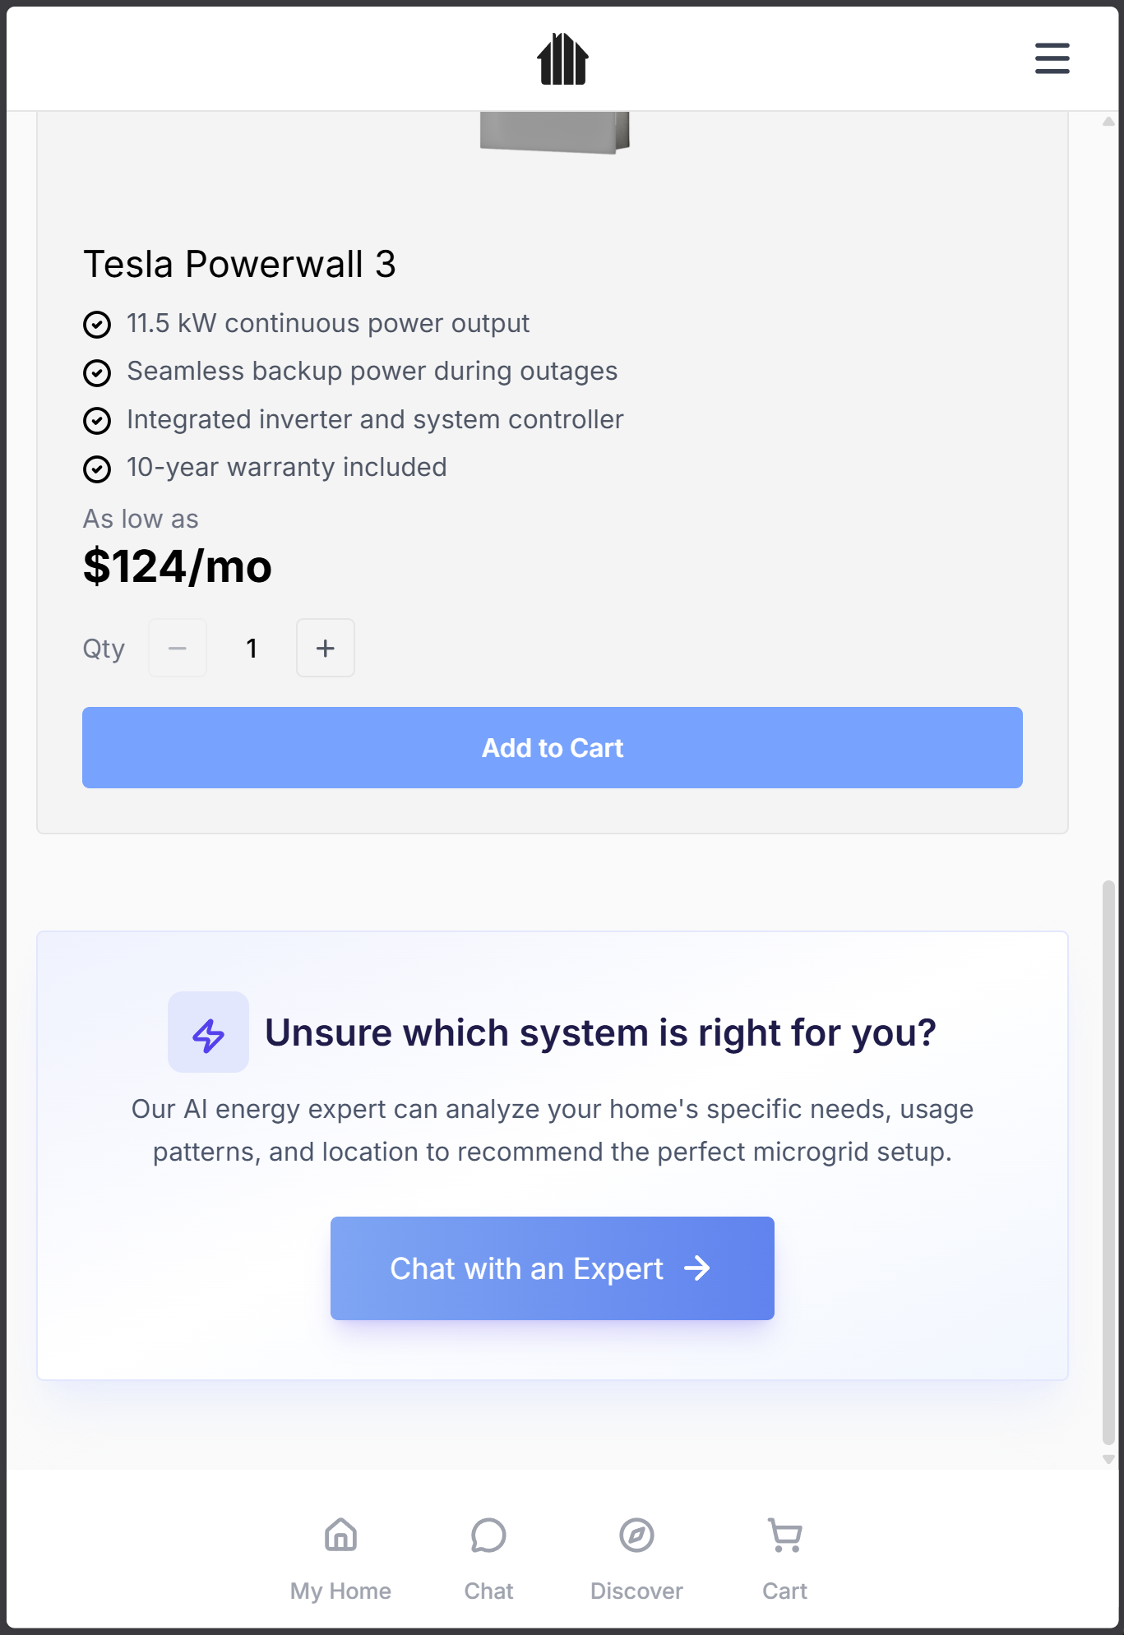
Task: Open the Discover tab label
Action: (636, 1591)
